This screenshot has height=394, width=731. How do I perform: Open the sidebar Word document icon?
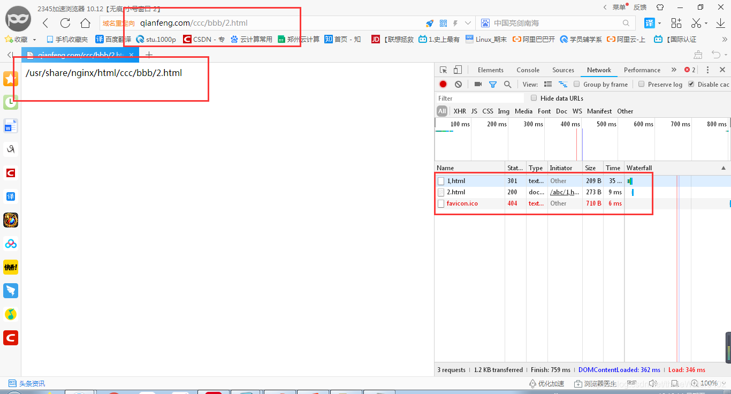click(11, 126)
